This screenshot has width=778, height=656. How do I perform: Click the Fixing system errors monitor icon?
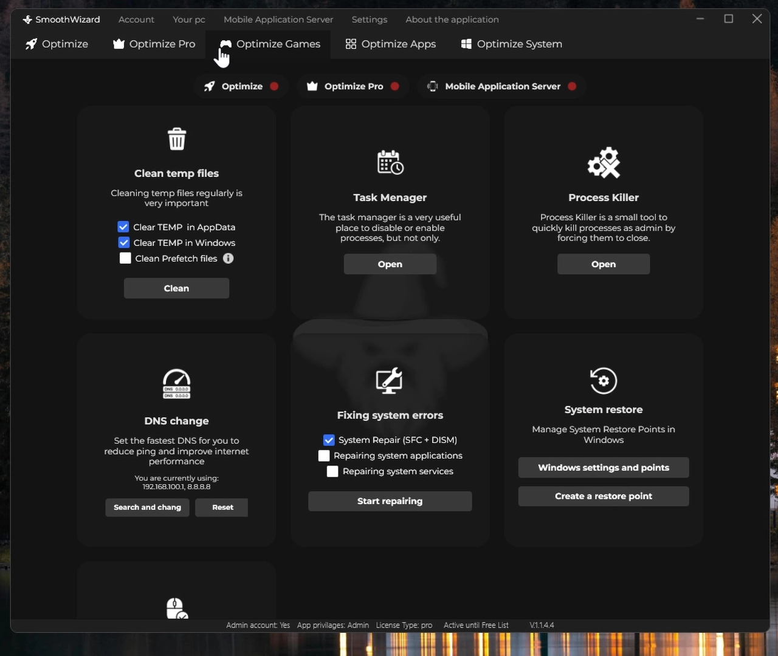[390, 381]
